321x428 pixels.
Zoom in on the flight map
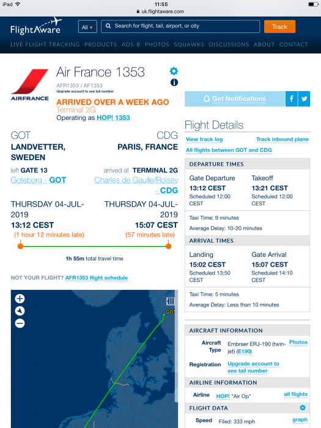click(20, 298)
